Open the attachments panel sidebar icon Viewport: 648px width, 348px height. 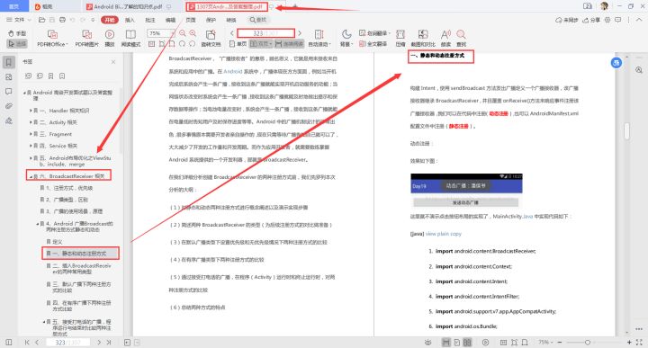click(9, 106)
